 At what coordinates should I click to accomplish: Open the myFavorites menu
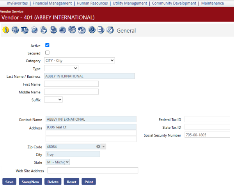17,3
